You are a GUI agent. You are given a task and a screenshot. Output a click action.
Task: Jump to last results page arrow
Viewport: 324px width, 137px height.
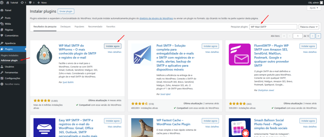318,36
